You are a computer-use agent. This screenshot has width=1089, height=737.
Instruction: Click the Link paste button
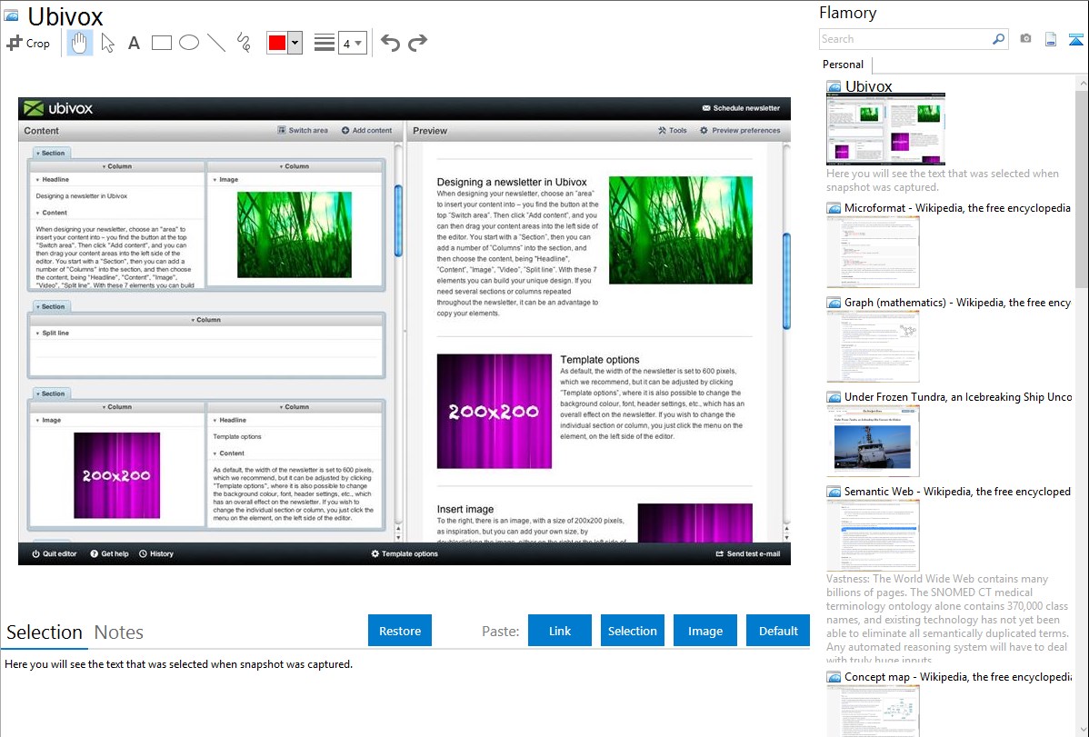[x=560, y=631]
